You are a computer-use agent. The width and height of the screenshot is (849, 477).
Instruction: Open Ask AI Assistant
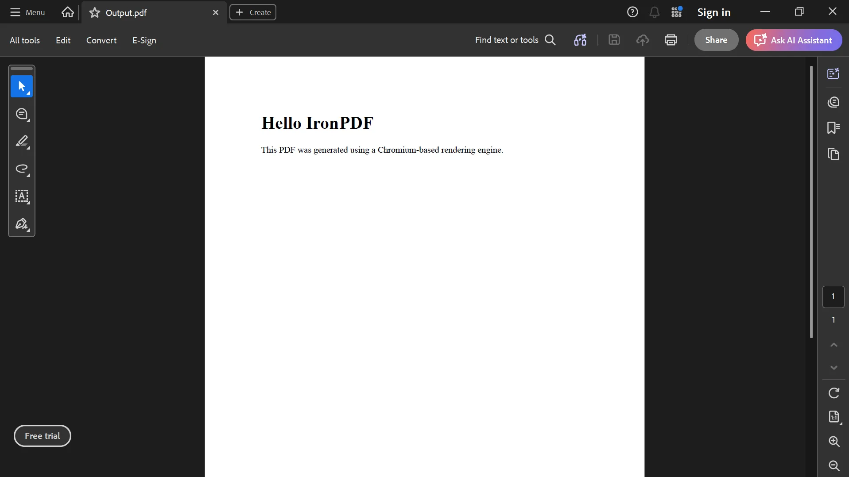coord(794,40)
